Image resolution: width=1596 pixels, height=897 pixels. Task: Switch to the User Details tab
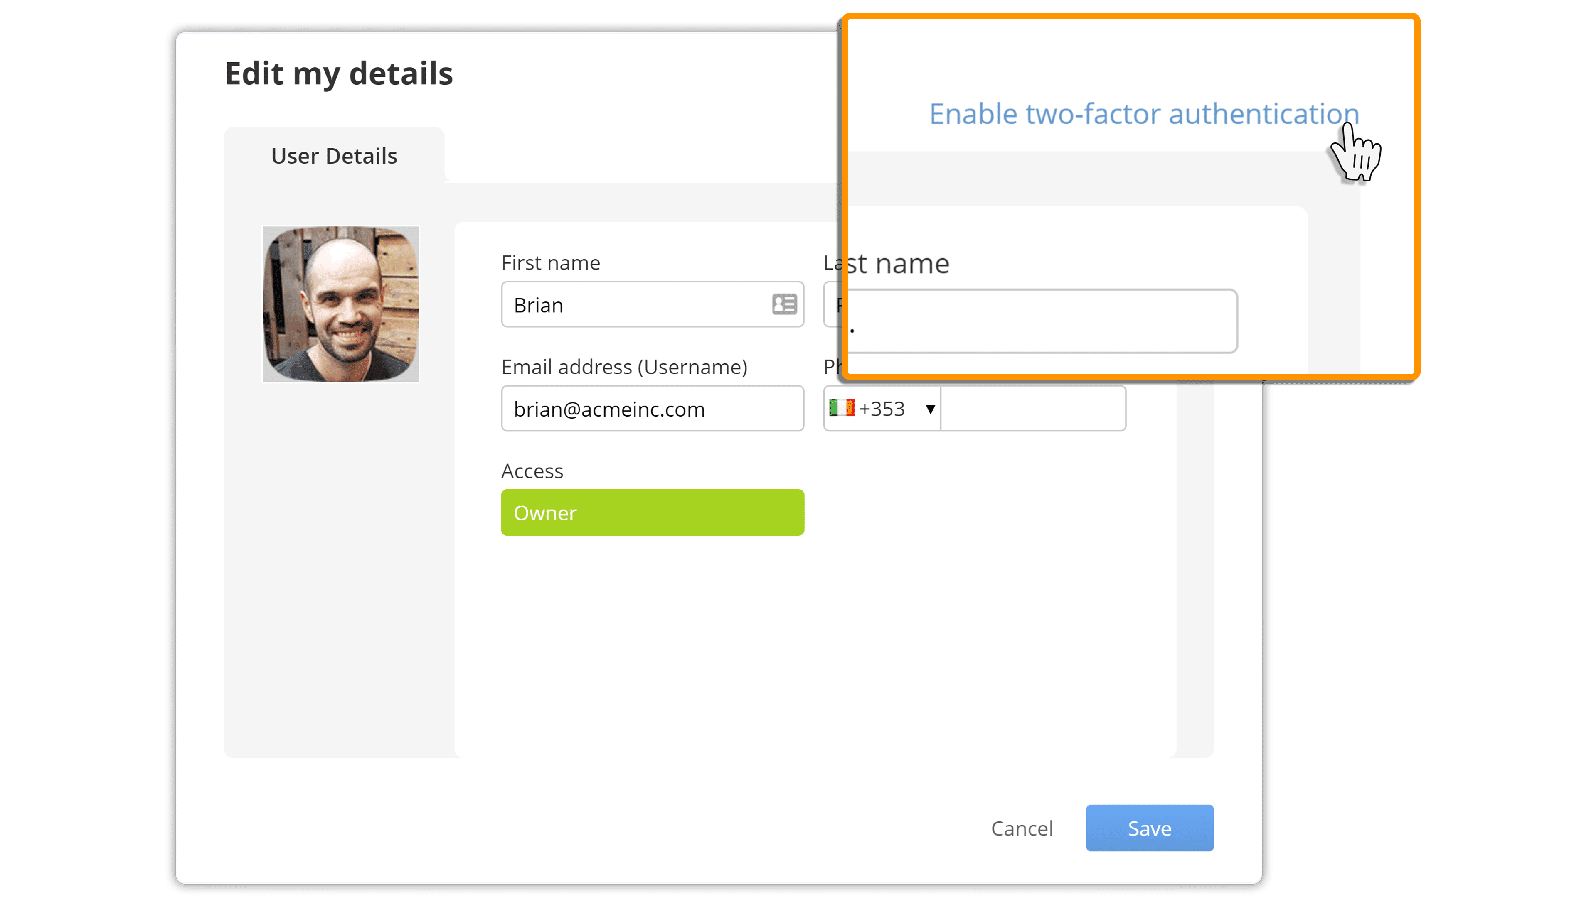pos(334,156)
